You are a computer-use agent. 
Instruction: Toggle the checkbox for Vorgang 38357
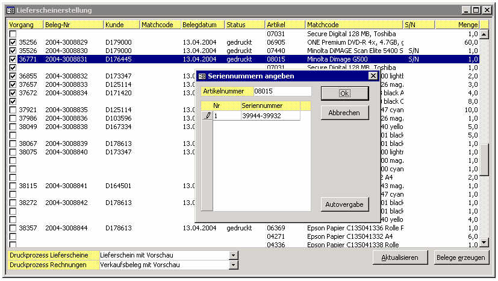(13, 229)
